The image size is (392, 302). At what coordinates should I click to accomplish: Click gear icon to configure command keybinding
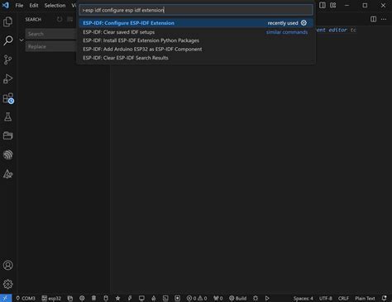click(304, 23)
